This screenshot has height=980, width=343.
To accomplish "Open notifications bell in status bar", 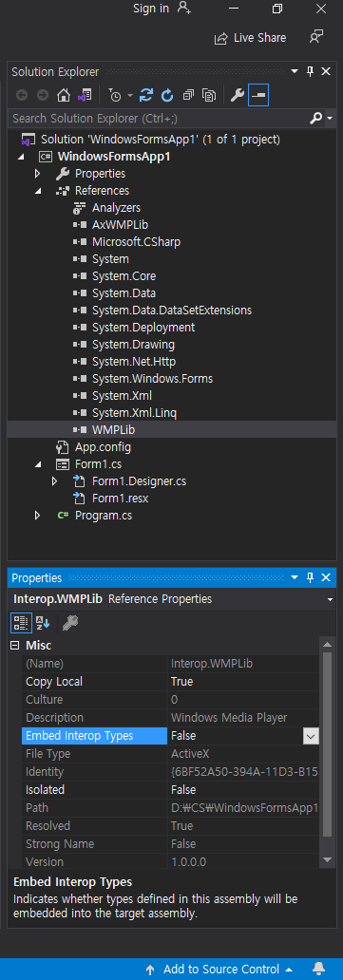I will coord(318,970).
